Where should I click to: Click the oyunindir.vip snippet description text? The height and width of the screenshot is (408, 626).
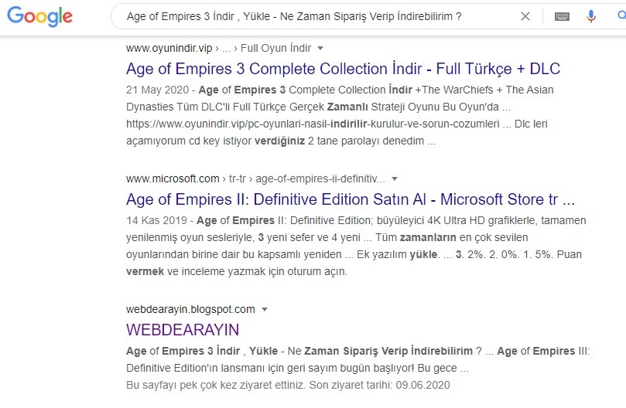tap(340, 115)
